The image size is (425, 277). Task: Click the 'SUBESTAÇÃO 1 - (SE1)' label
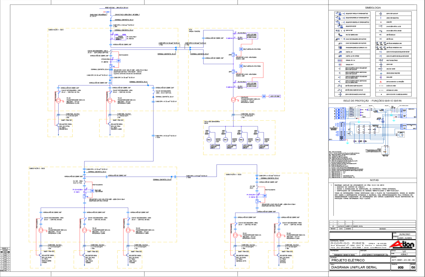[x=56, y=30]
